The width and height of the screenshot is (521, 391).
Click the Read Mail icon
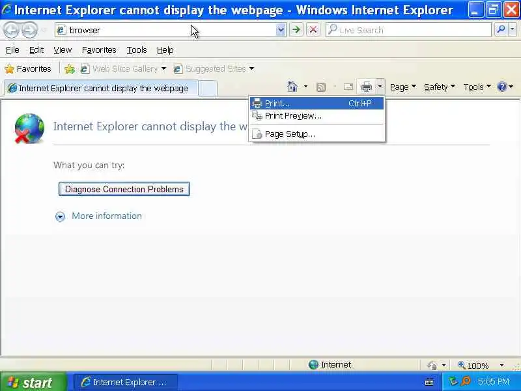tap(348, 87)
